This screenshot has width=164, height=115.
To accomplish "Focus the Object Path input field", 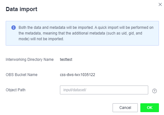I will pyautogui.click(x=104, y=90).
